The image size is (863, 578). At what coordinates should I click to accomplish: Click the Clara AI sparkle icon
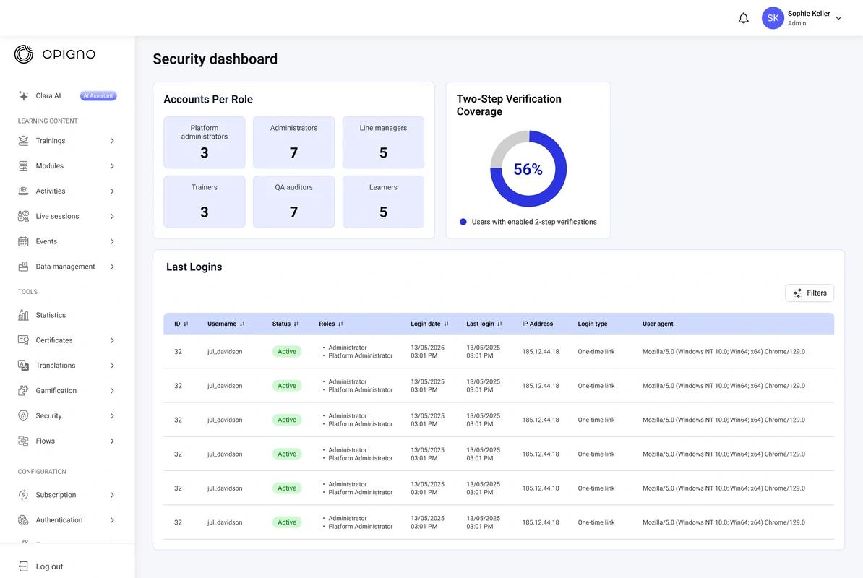click(23, 95)
